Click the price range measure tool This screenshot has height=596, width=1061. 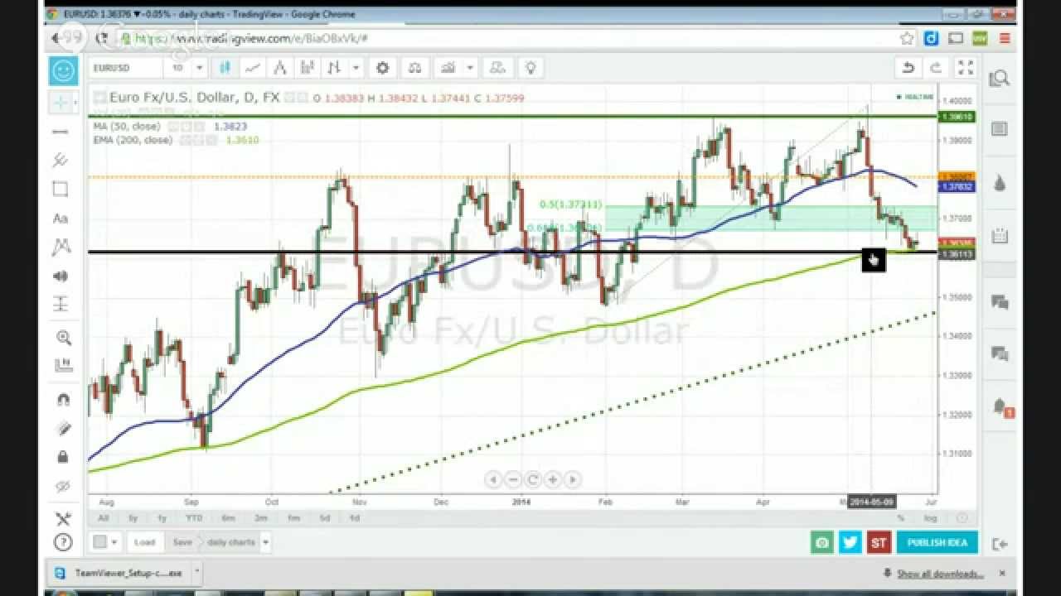63,365
